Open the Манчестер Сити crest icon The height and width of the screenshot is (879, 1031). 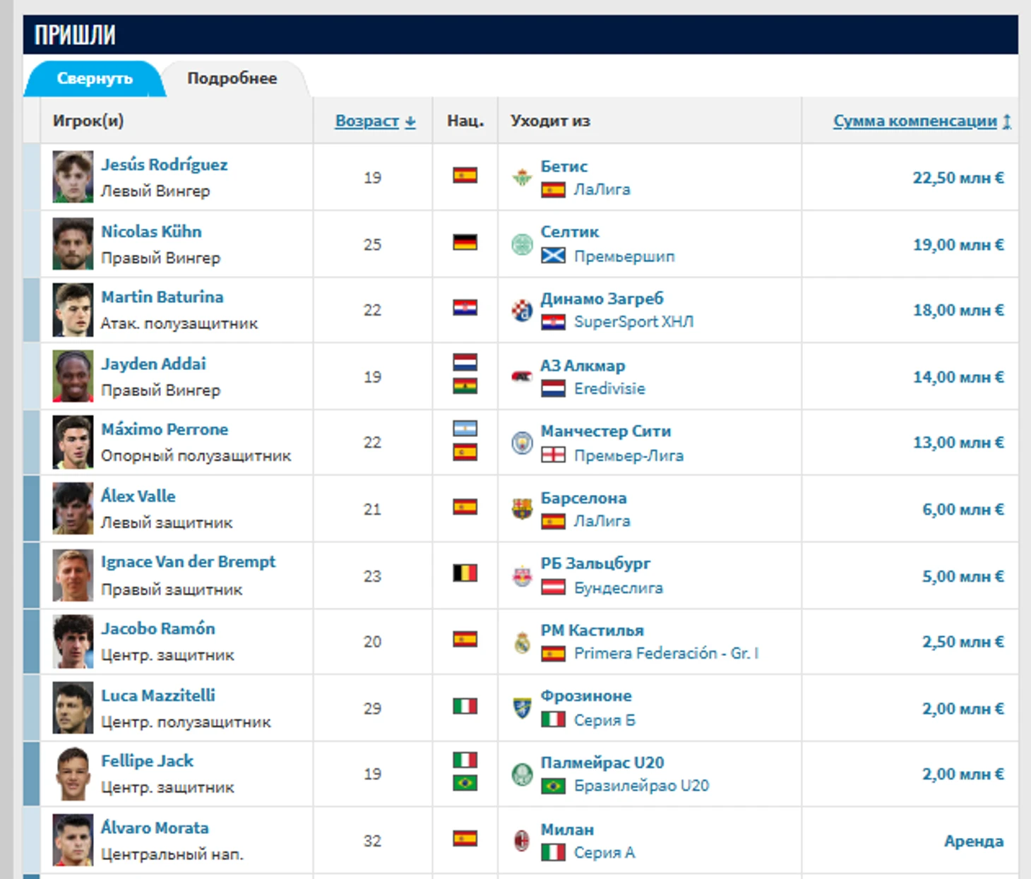[522, 443]
